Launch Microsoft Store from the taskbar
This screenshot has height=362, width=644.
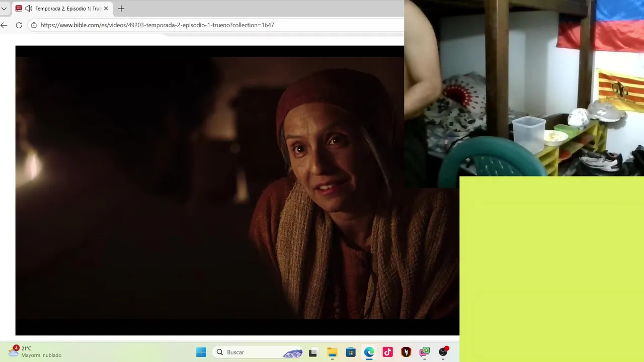tap(351, 352)
